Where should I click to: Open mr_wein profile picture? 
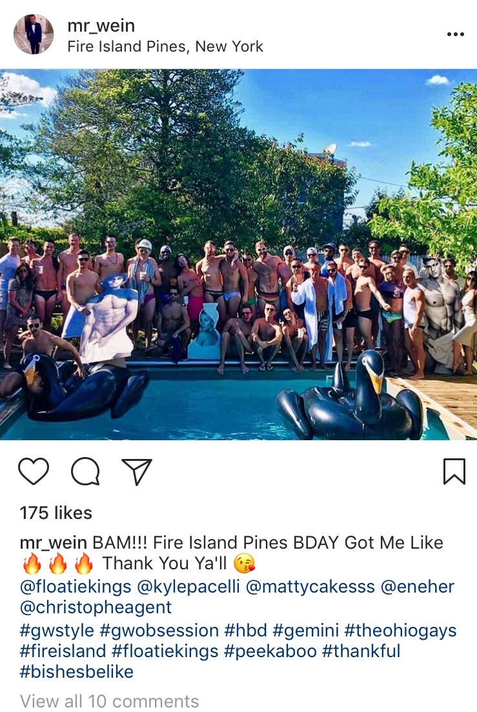[34, 34]
